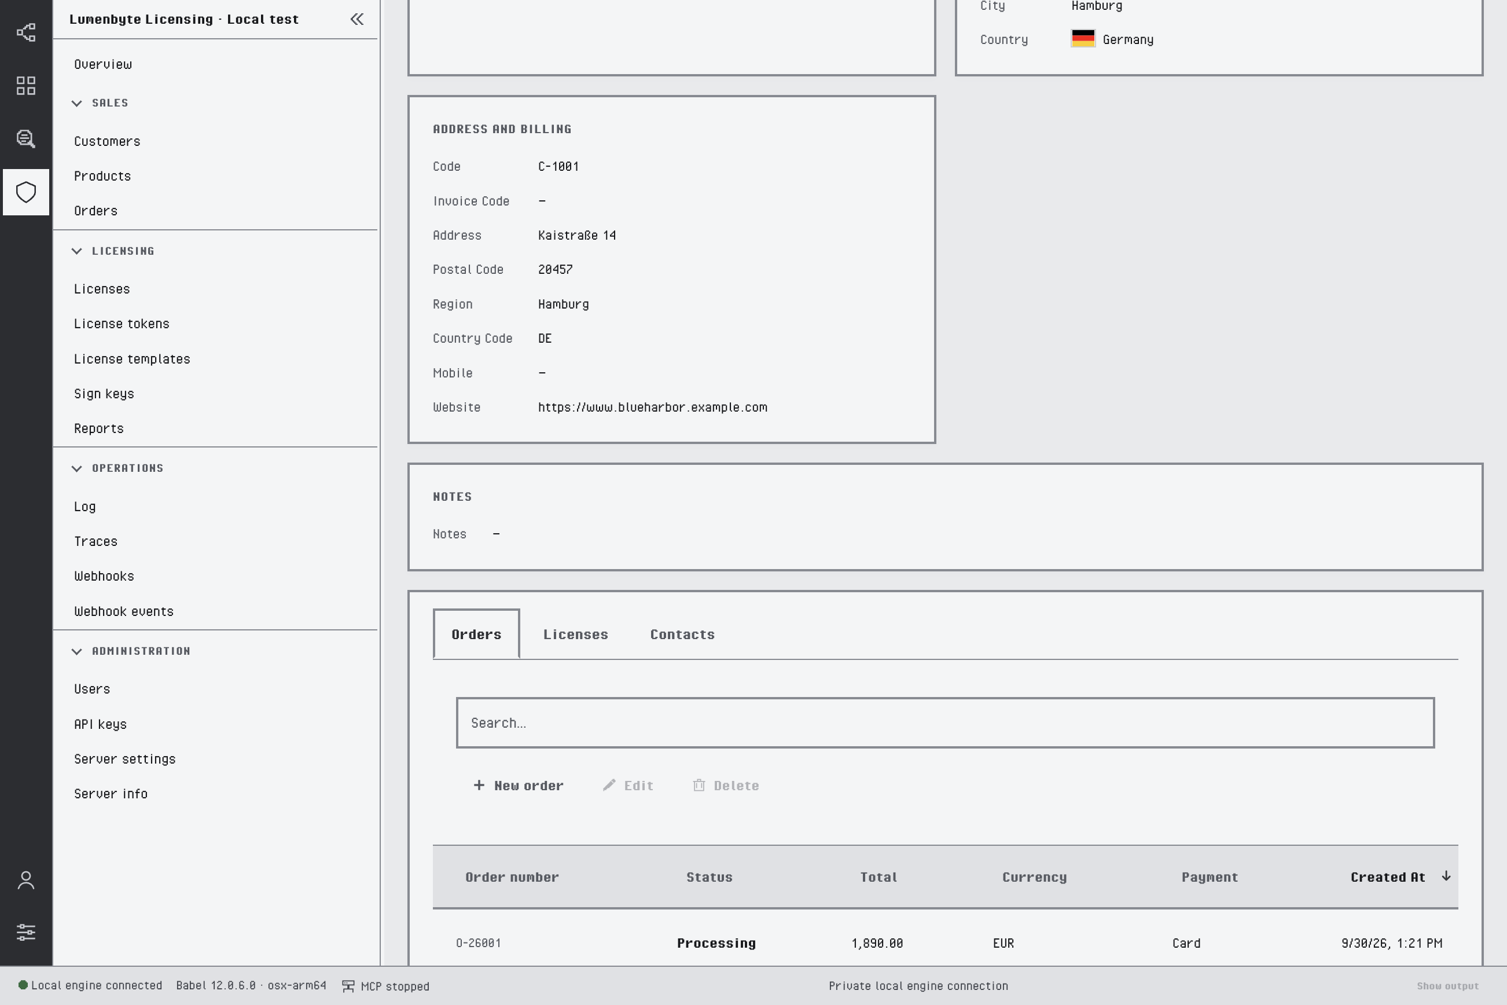Open the grid dashboard icon in rail

(25, 85)
